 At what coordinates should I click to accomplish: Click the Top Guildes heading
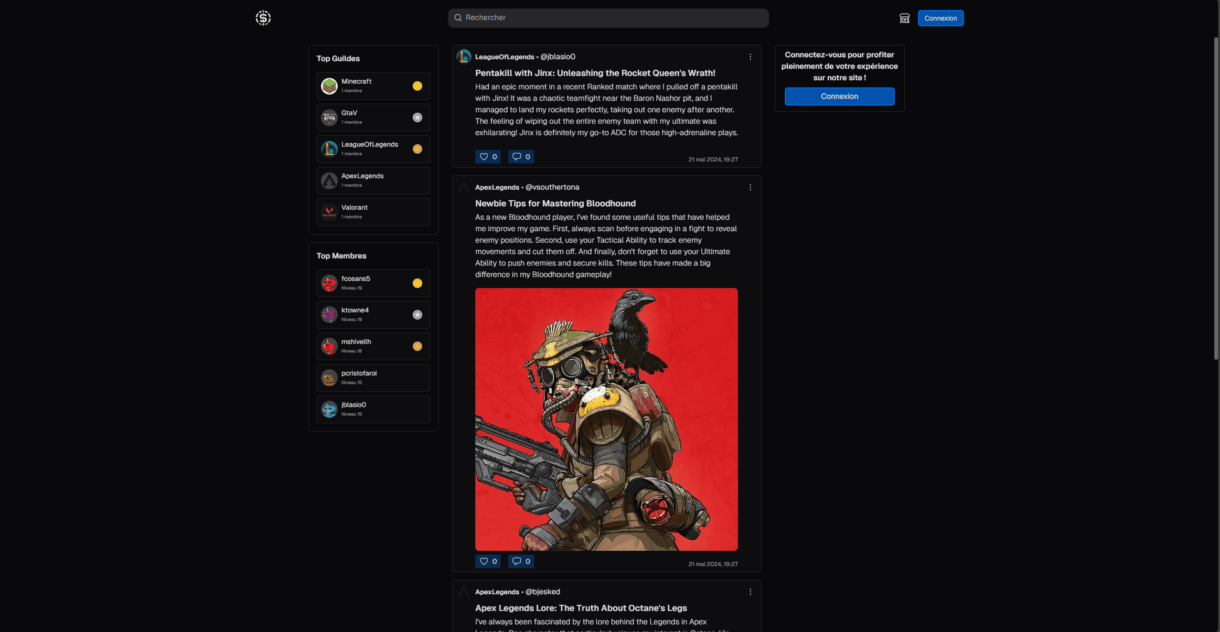(338, 59)
